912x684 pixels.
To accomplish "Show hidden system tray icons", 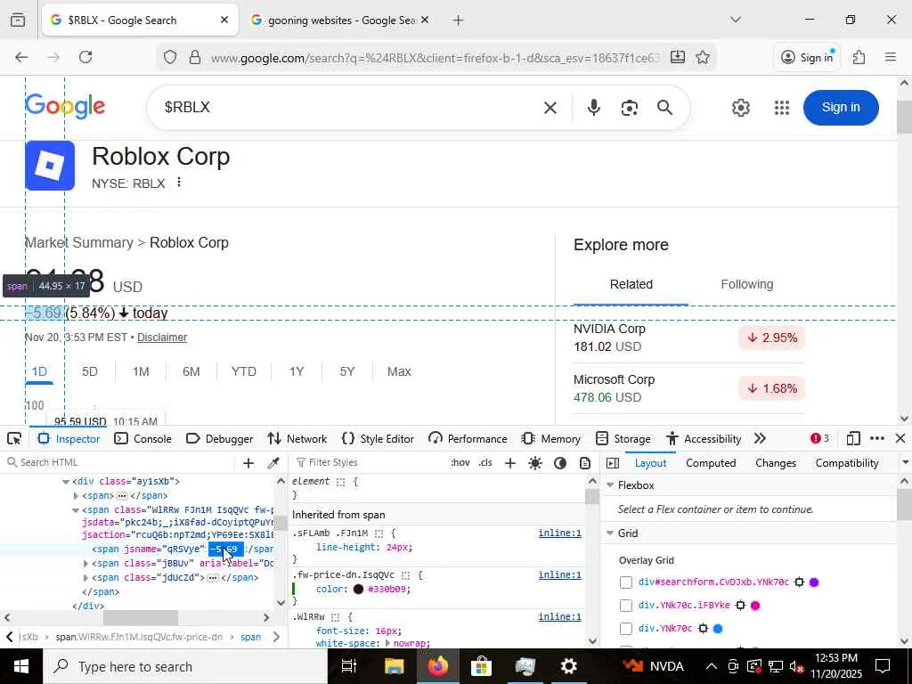I will 712,666.
